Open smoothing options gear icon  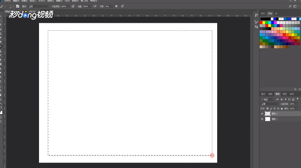point(116,6)
